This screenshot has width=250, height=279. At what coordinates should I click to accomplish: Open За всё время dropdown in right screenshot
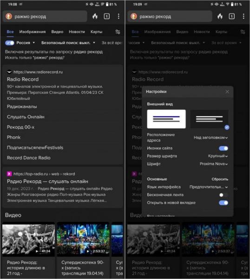[226, 43]
